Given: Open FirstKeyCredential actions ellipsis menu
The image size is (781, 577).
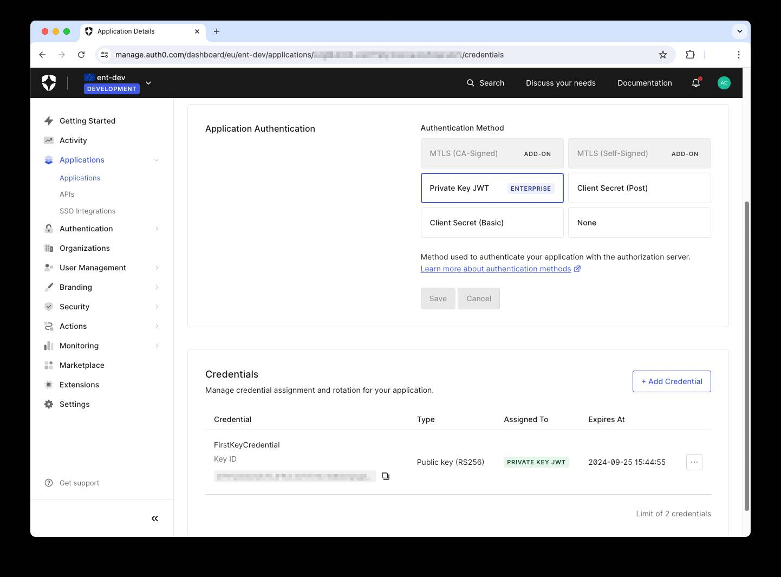Looking at the screenshot, I should [x=694, y=462].
